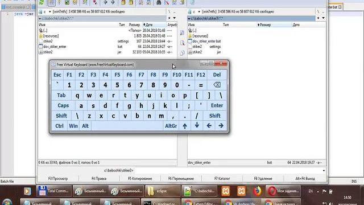Open right panel favorites star menu
Viewport: 364px width, 205px height.
[318, 18]
